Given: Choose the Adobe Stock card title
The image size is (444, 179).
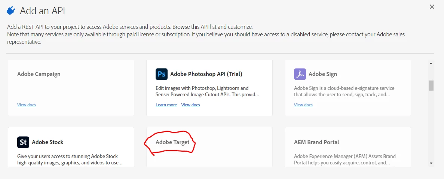Looking at the screenshot, I should 48,142.
